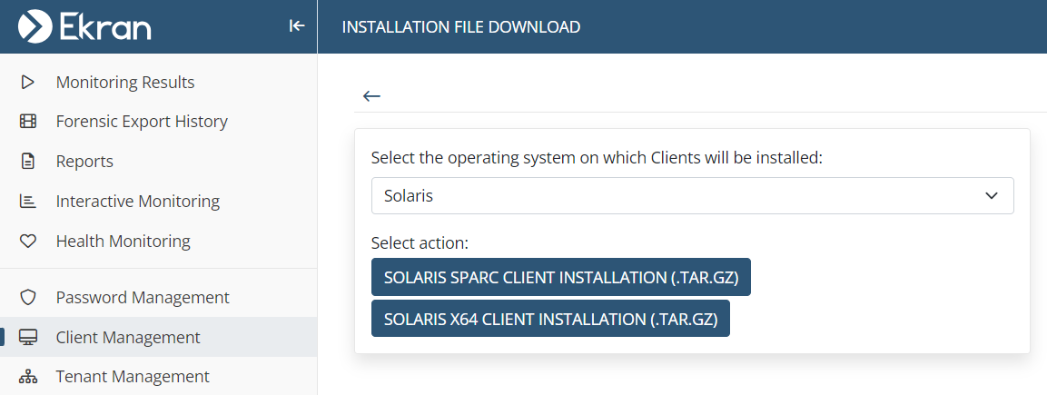Click the Password Management shield icon
The image size is (1047, 395).
click(x=27, y=297)
